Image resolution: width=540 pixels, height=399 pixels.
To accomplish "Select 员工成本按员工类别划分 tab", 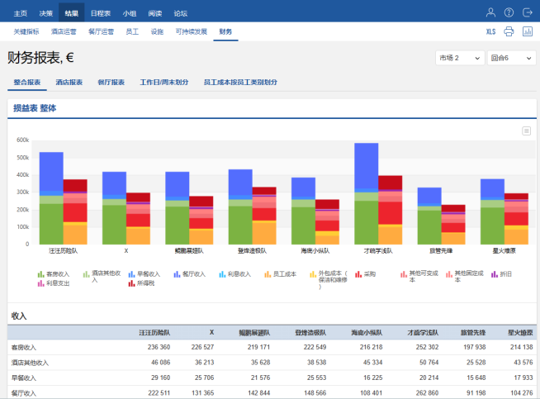I will pyautogui.click(x=240, y=83).
